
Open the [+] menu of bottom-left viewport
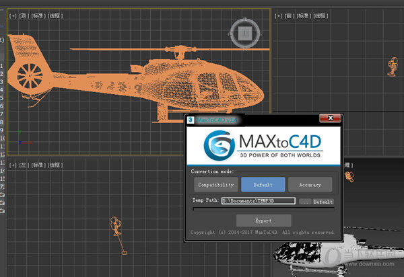[x=13, y=165]
